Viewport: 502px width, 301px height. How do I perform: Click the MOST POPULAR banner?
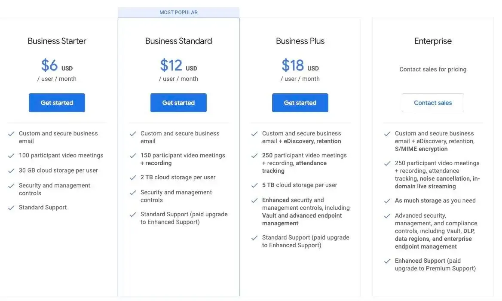click(x=178, y=12)
